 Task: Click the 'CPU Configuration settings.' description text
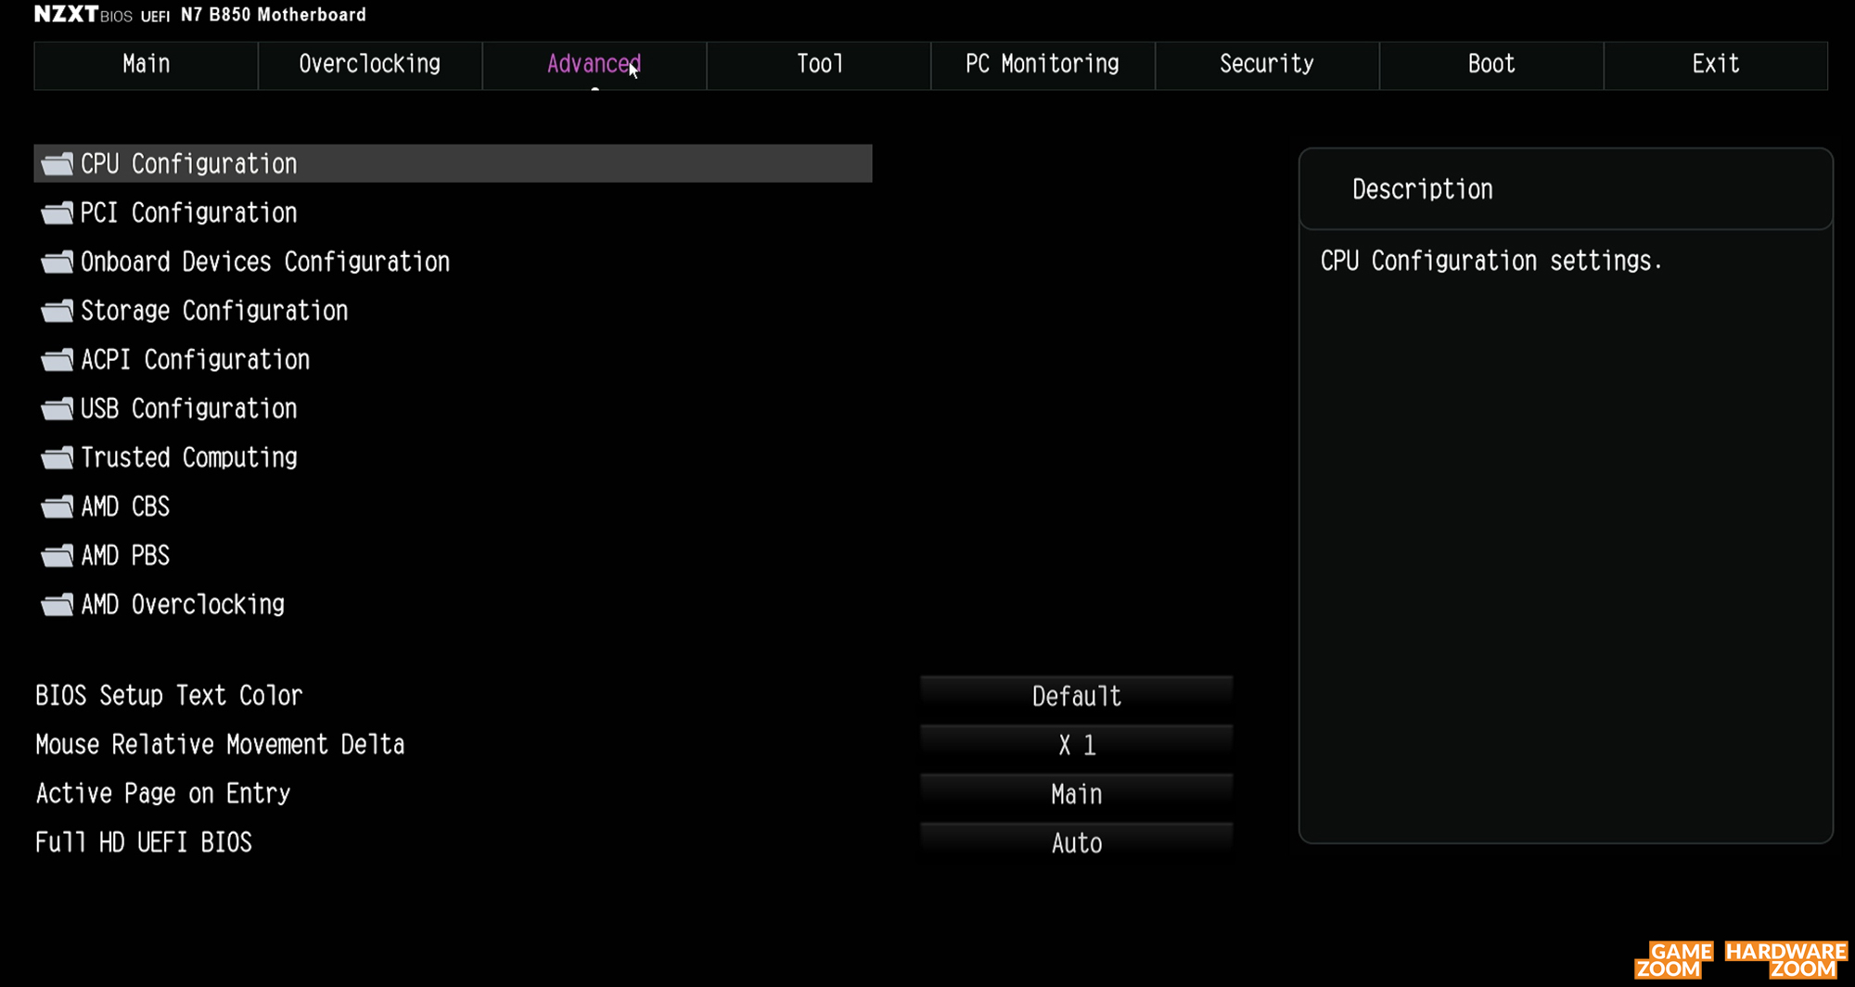tap(1490, 262)
